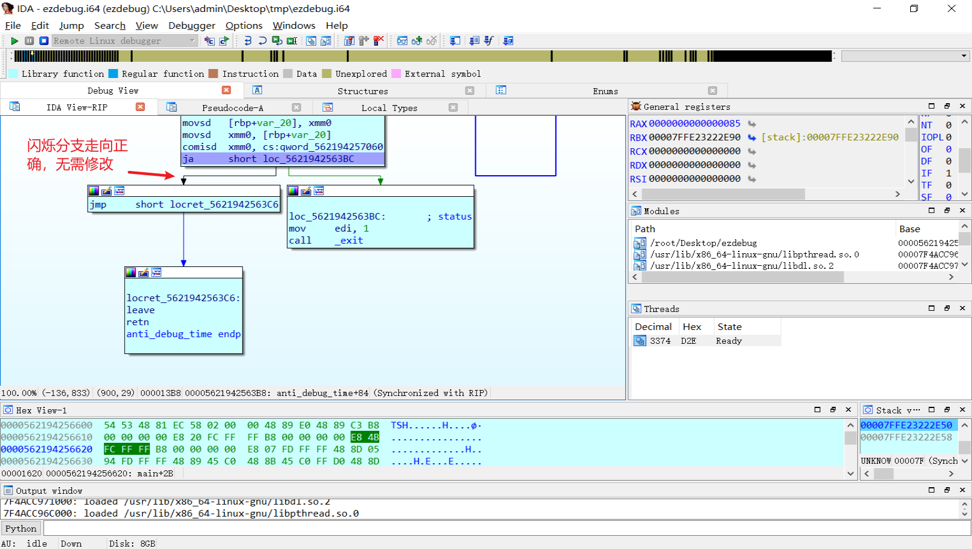Open the Windows menu

point(293,25)
